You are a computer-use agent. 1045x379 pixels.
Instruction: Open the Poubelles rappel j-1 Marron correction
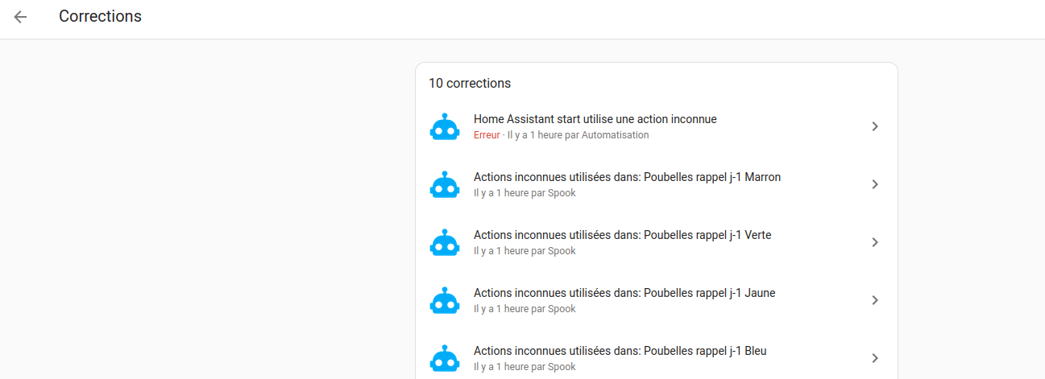657,184
